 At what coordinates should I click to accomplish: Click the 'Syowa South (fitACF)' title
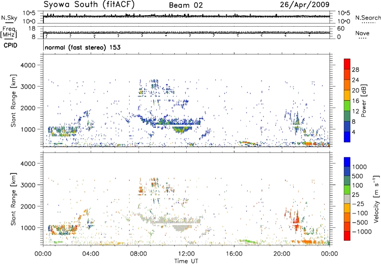[89, 4]
